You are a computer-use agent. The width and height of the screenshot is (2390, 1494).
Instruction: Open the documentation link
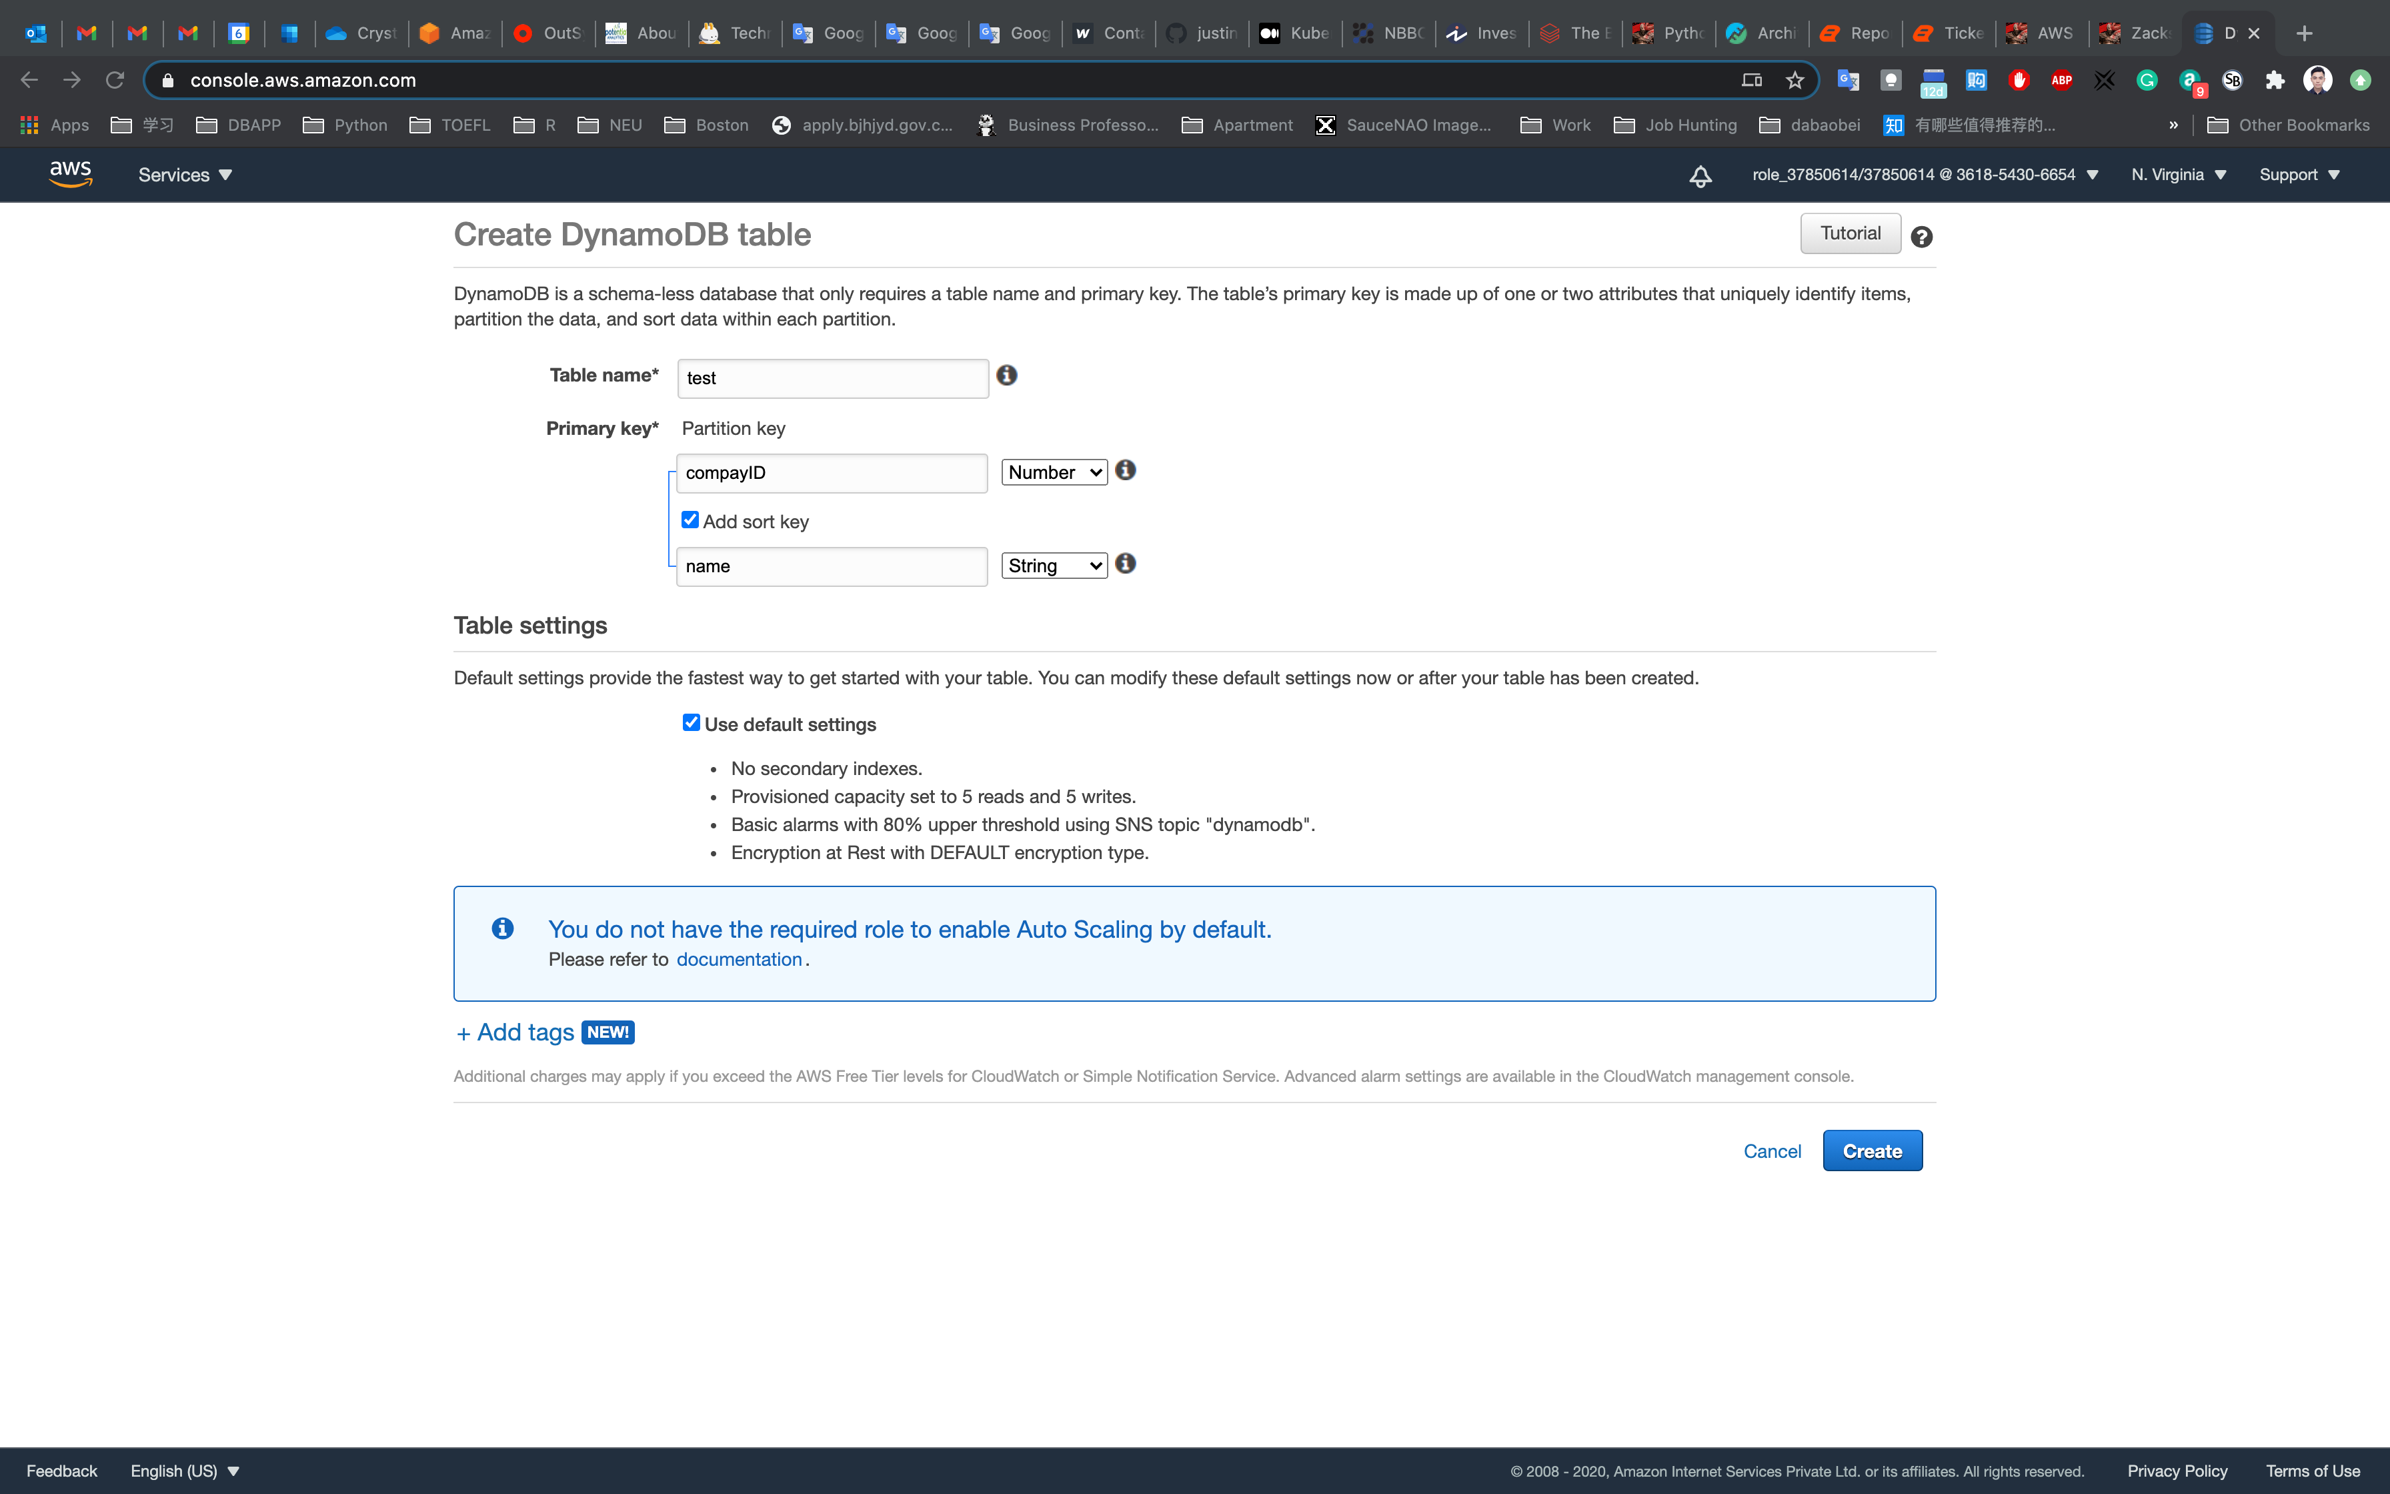click(x=739, y=960)
